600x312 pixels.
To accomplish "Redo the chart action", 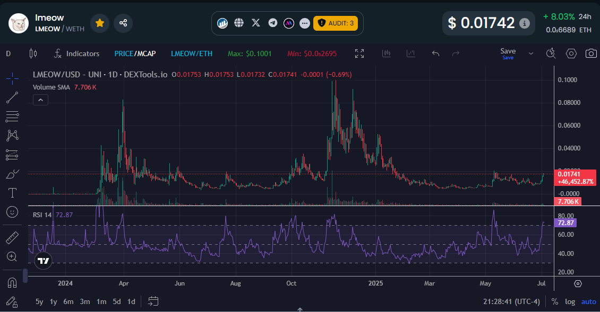I will coord(456,54).
